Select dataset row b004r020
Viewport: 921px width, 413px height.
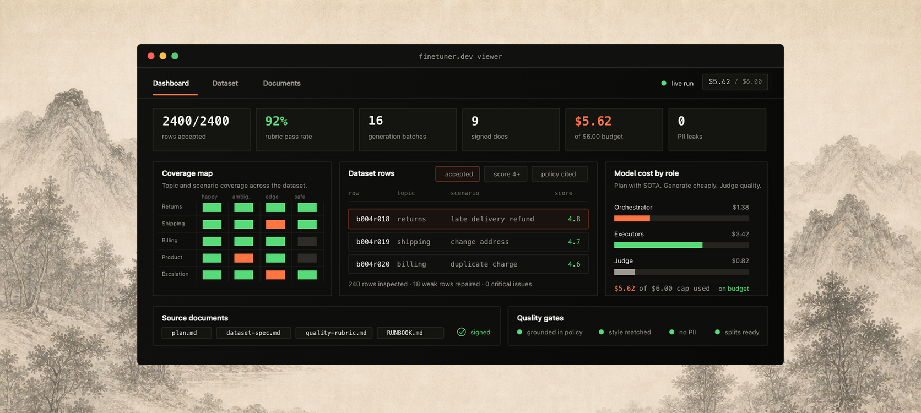468,264
